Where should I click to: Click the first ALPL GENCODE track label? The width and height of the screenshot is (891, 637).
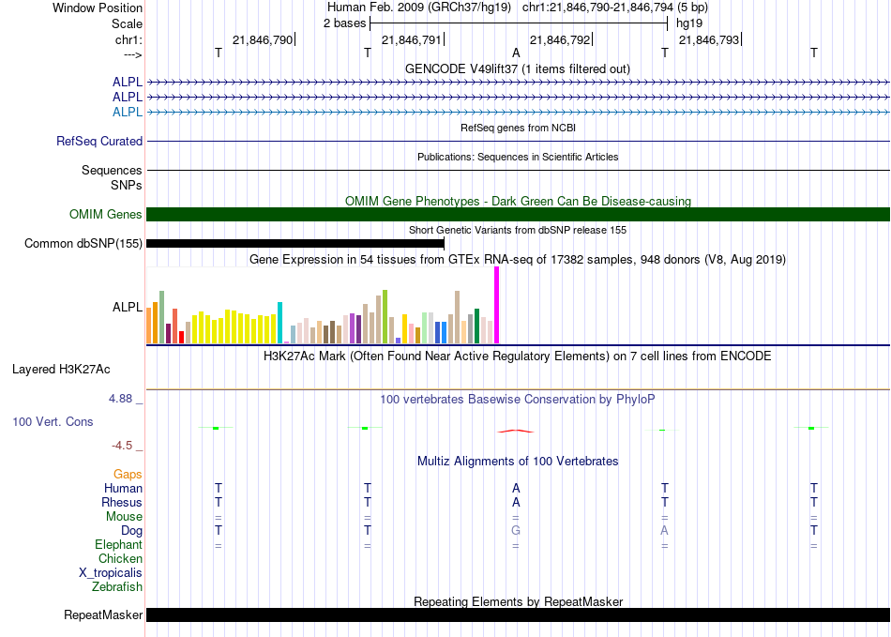point(128,82)
